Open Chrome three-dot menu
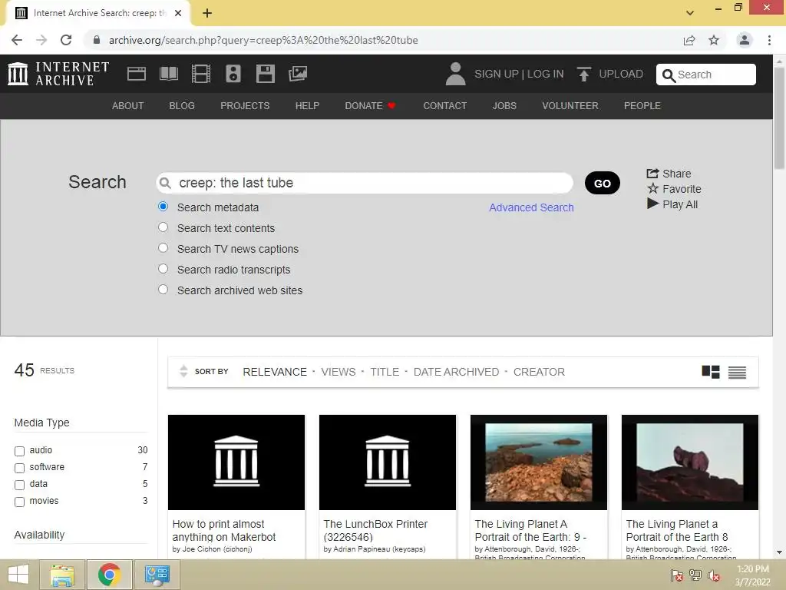This screenshot has width=786, height=590. (769, 40)
